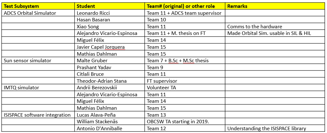Viewport: 327px width, 133px height.
Task: Click the Sun sensor simulator cell
Action: [x=27, y=60]
